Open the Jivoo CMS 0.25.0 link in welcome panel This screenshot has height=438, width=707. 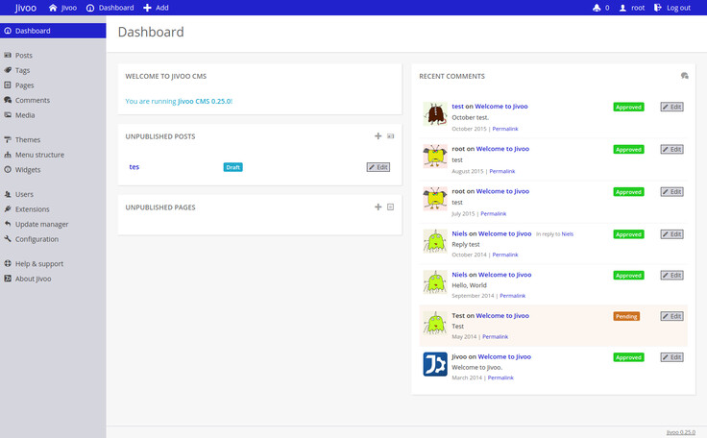pyautogui.click(x=204, y=101)
